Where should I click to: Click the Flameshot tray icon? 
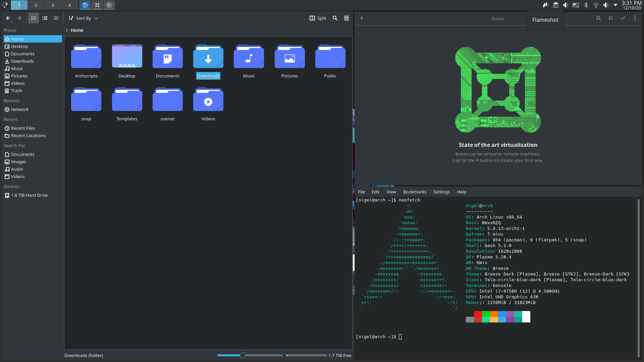(x=545, y=5)
